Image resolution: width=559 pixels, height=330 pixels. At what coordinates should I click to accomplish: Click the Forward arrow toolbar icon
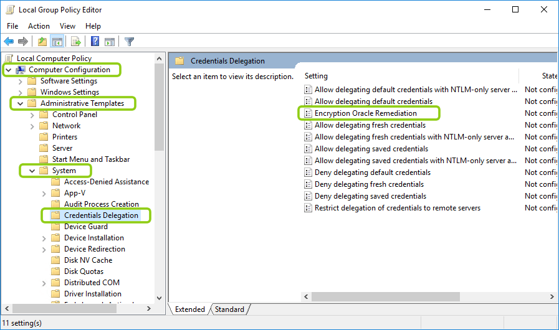tap(23, 42)
